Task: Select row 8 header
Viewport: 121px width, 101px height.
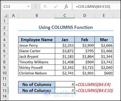Action: coord(4,62)
